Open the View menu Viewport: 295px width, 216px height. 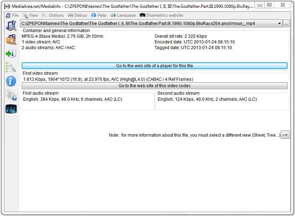pyautogui.click(x=30, y=15)
